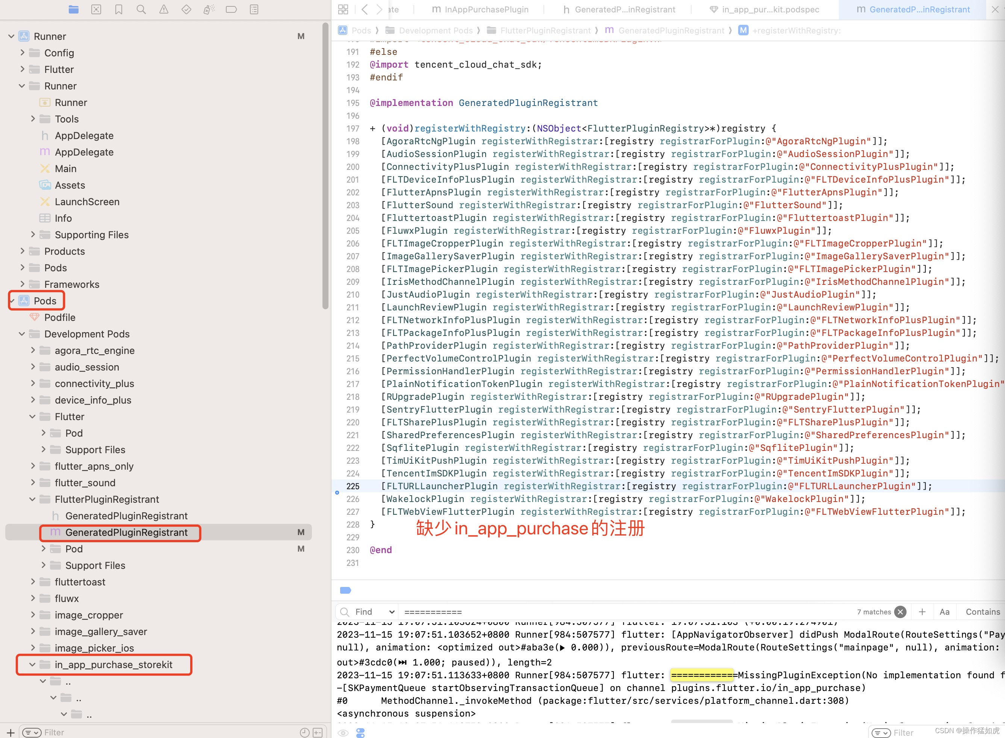The width and height of the screenshot is (1005, 738).
Task: Click +registerWithRegistry: in breadcrumb
Action: 796,30
